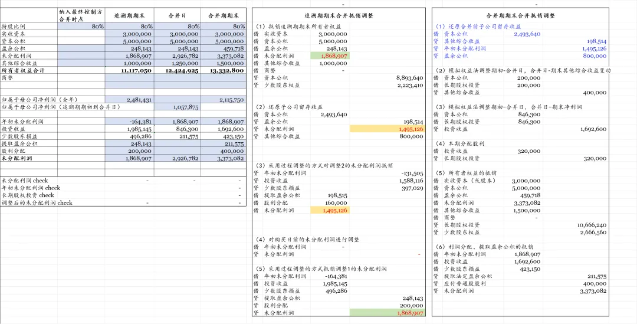
Task: Click the total equity value 11,117,050
Action: coord(136,70)
